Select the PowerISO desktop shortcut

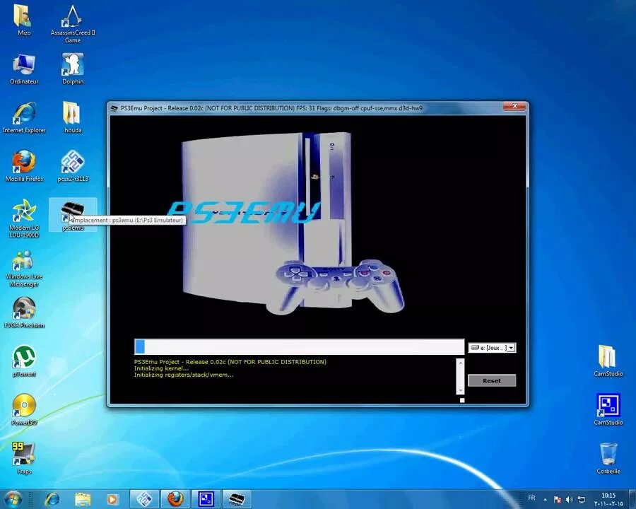tap(24, 409)
